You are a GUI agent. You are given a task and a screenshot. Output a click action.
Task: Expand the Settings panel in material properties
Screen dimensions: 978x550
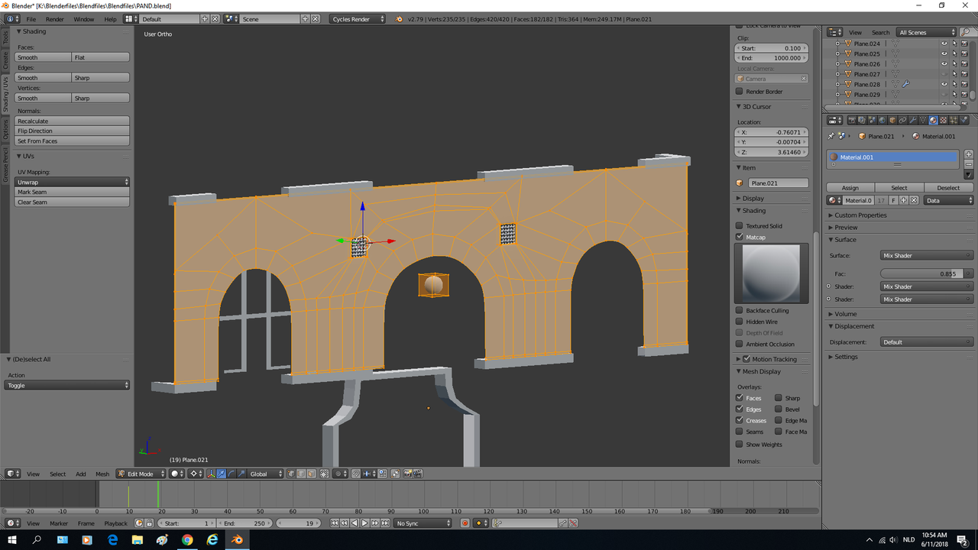(846, 357)
